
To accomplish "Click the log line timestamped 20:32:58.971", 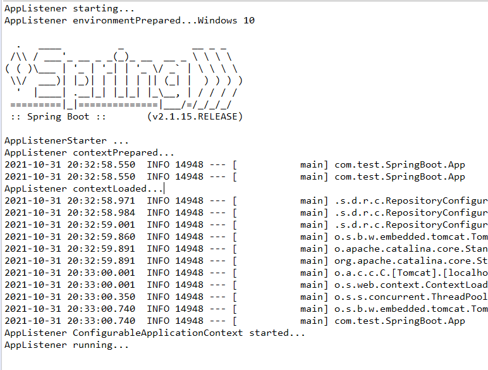I will (246, 201).
